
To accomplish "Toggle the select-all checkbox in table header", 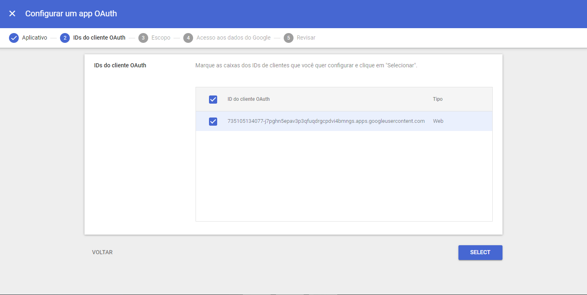I will (x=213, y=100).
